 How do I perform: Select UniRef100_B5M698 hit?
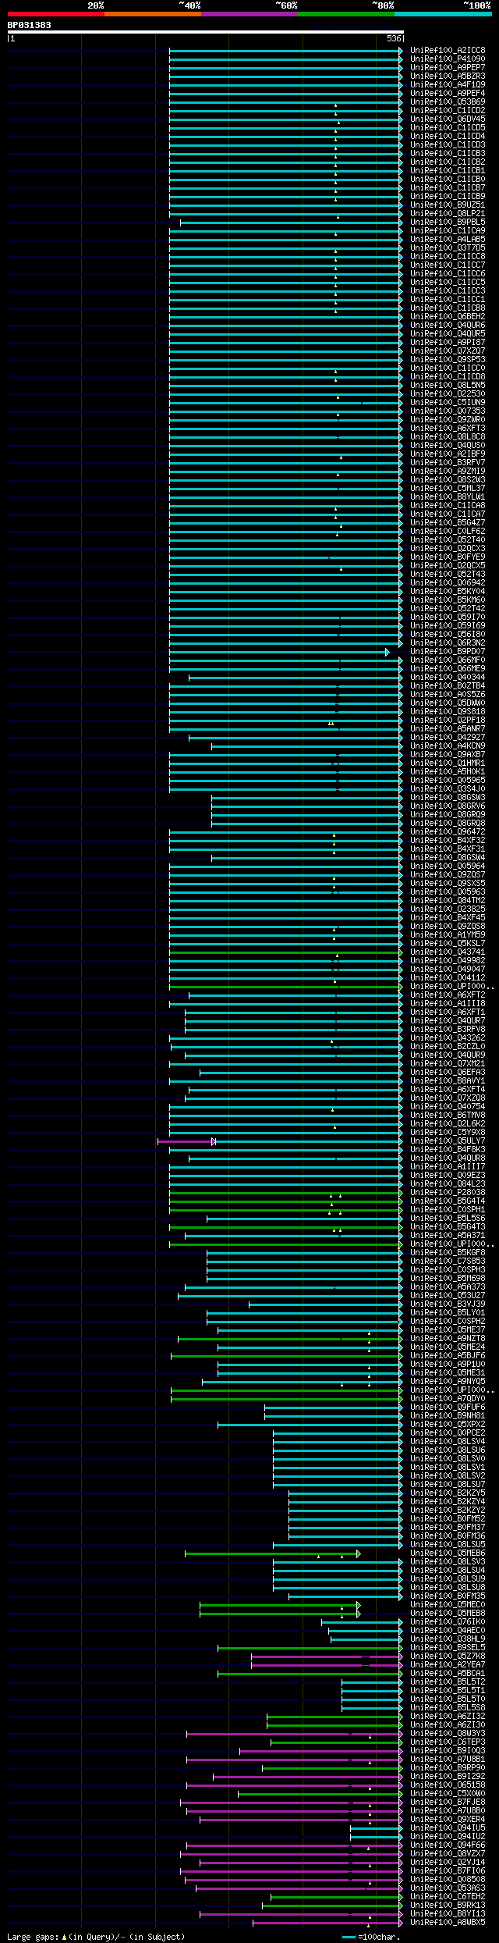(448, 1278)
